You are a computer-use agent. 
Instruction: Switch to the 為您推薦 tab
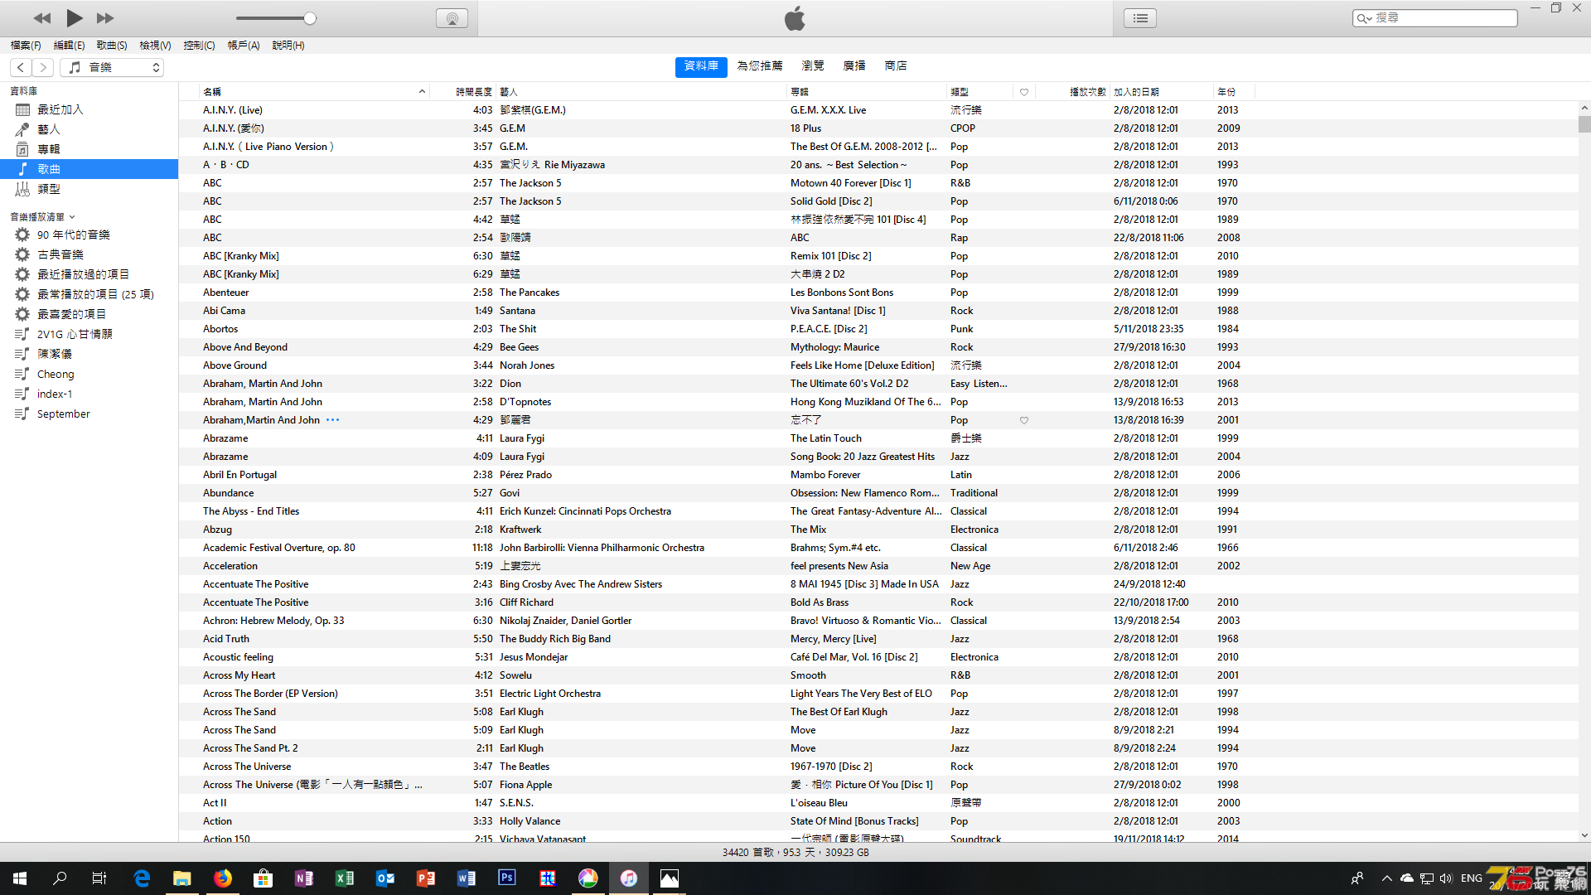[760, 66]
